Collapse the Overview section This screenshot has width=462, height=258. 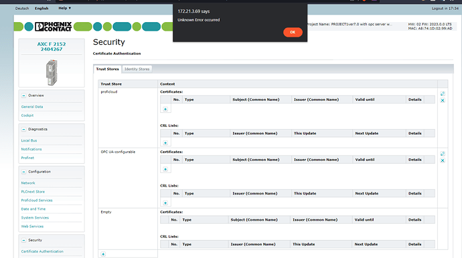pyautogui.click(x=23, y=96)
